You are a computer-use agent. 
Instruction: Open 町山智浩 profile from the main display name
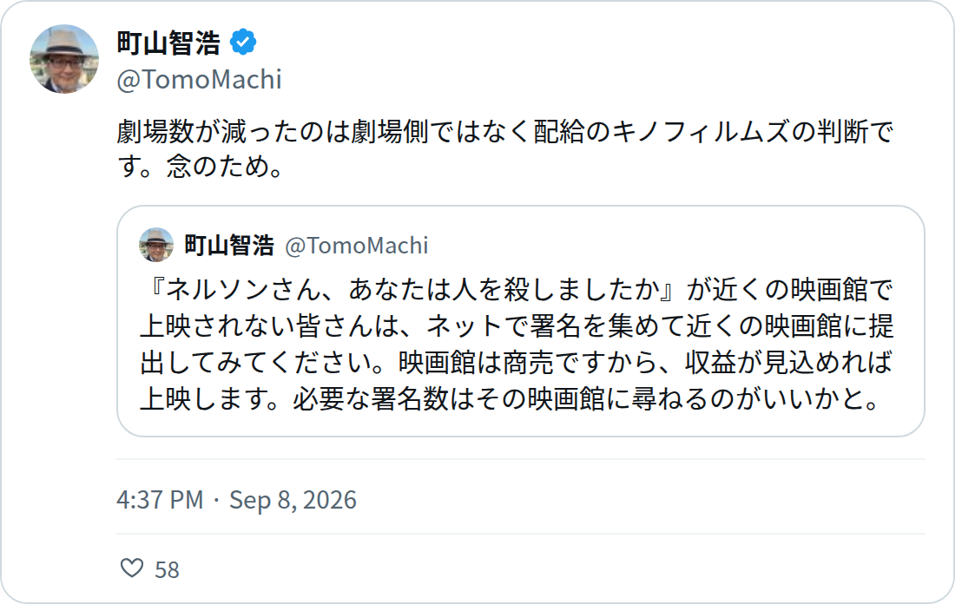[168, 43]
